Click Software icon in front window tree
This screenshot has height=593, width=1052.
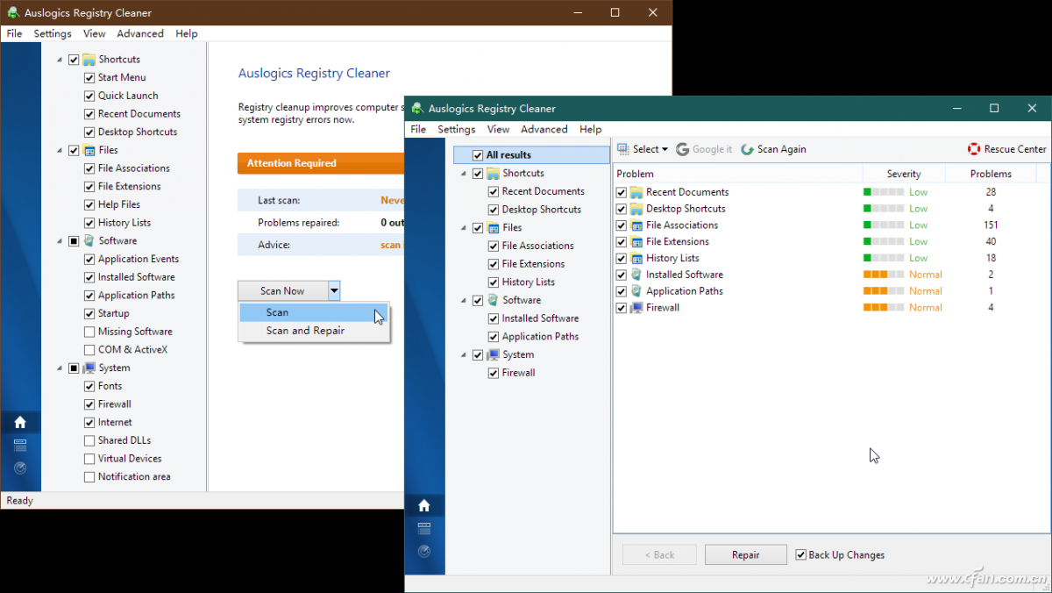point(493,300)
